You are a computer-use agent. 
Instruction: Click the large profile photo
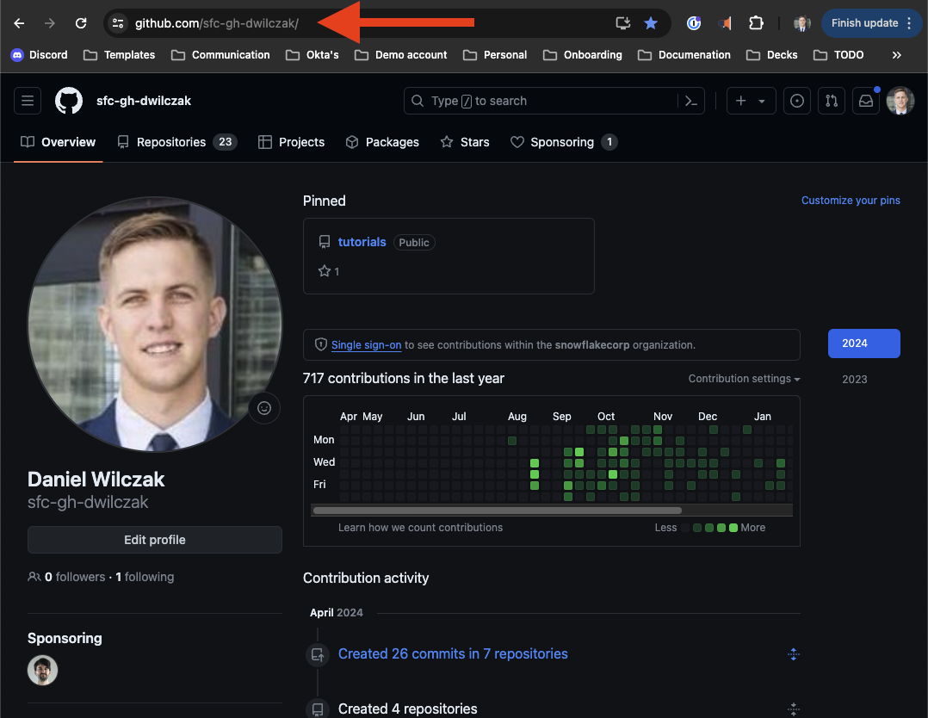coord(155,325)
